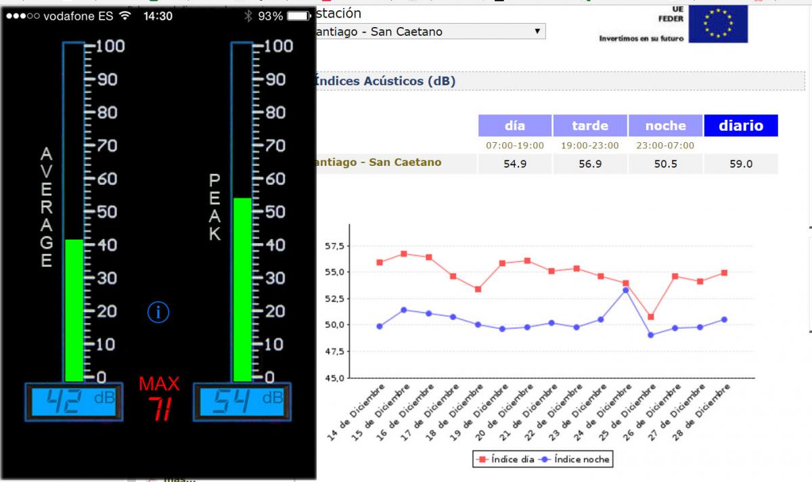Click the red Índice día legend marker

tap(482, 460)
